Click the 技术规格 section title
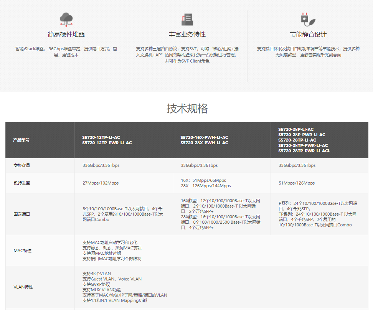This screenshot has width=373, height=310. click(187, 109)
